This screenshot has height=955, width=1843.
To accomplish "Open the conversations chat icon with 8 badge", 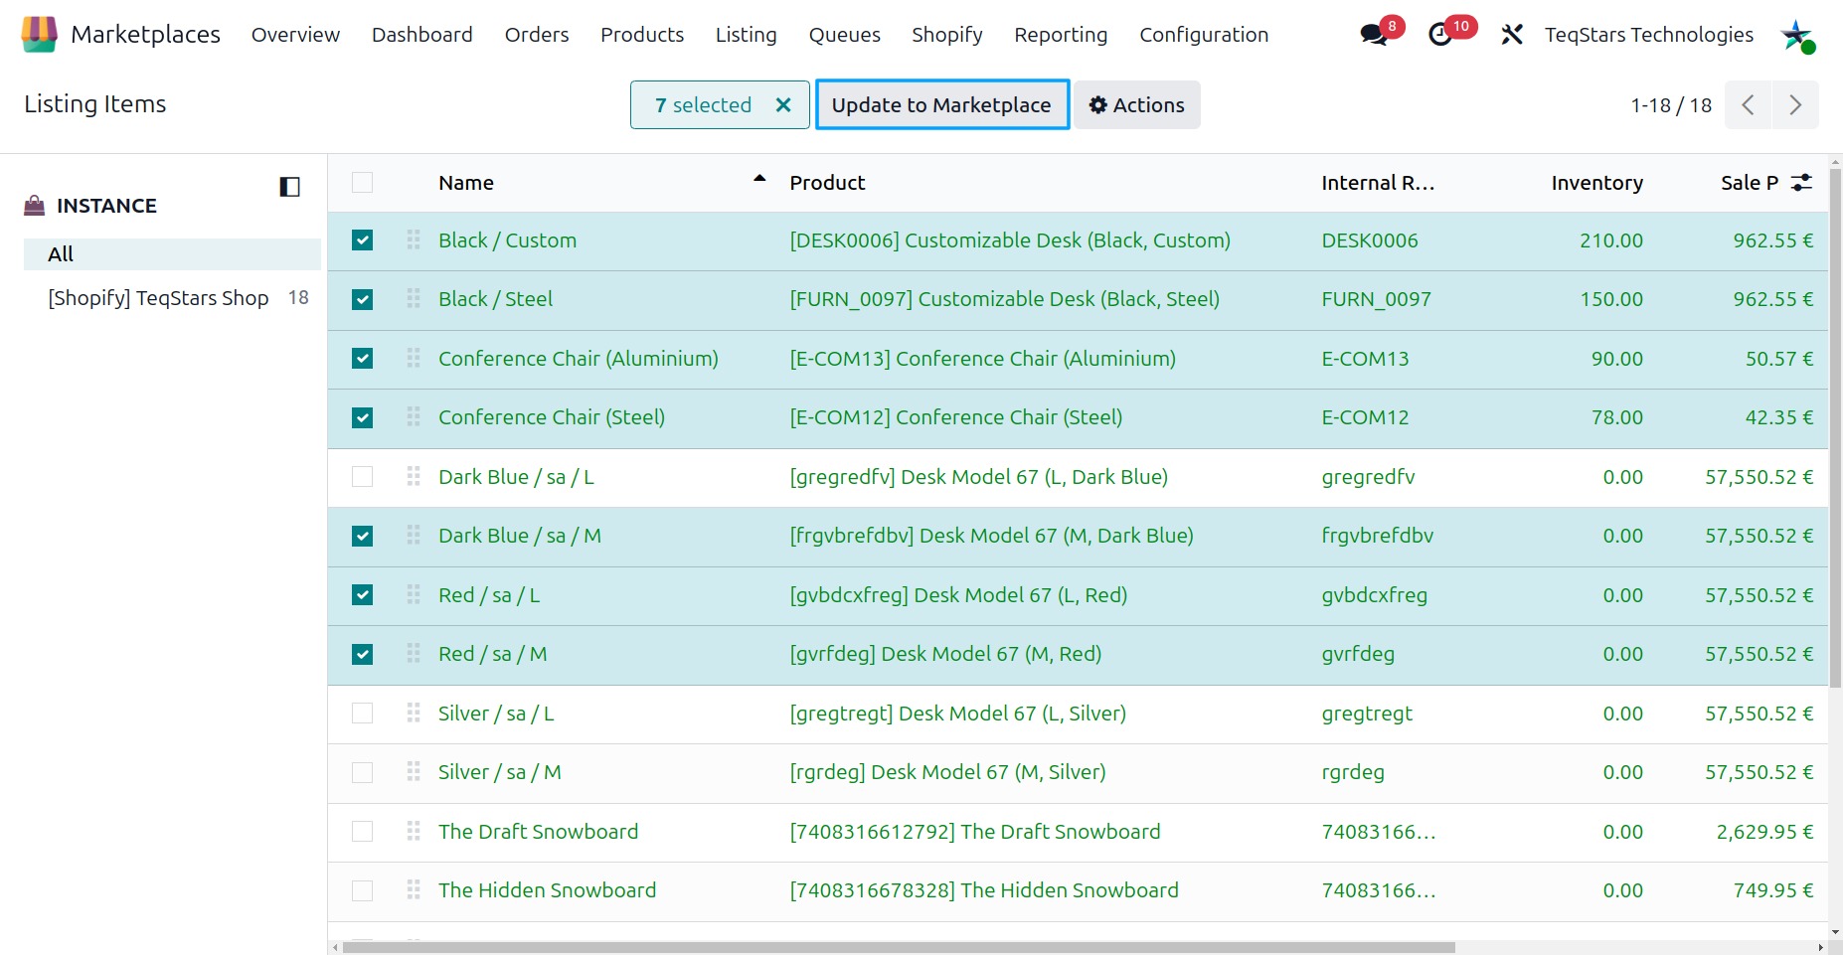I will tap(1375, 35).
